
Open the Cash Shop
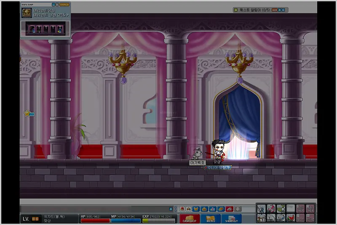(190, 219)
